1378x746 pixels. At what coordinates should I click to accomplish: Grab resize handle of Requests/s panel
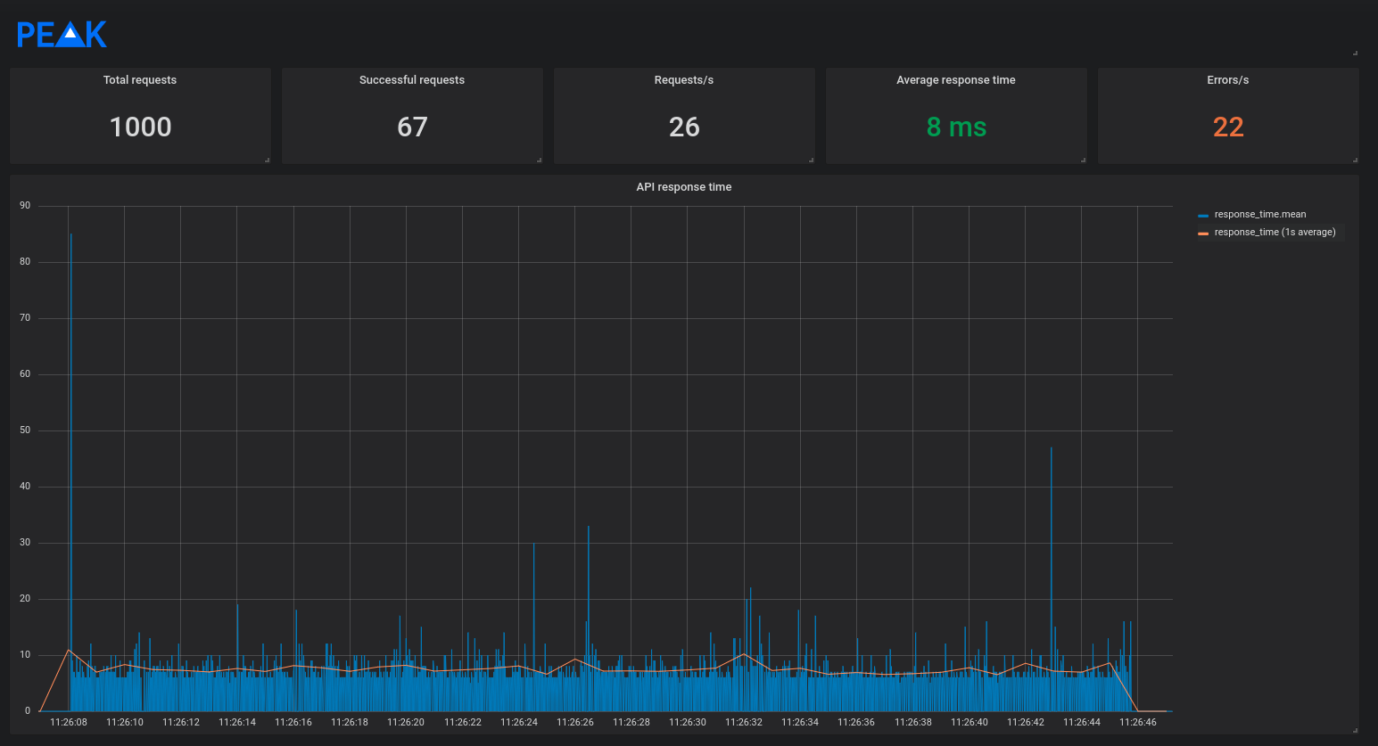(812, 160)
